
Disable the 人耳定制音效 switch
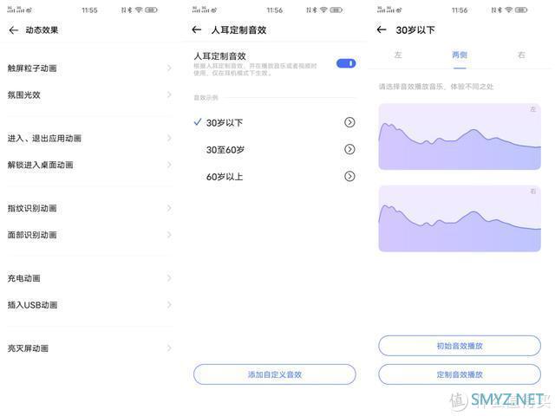click(x=345, y=63)
